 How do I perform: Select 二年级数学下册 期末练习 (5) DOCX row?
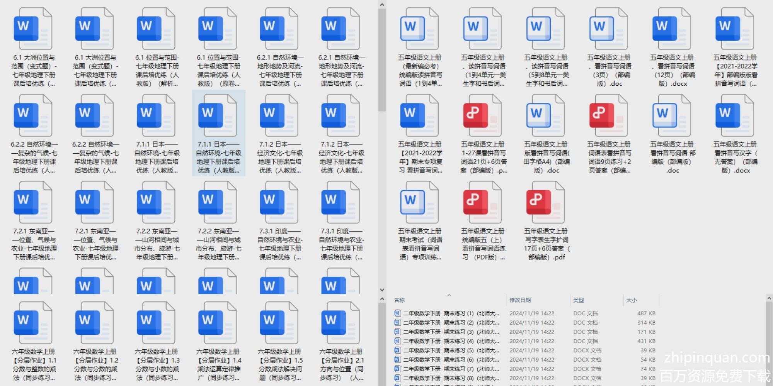(451, 350)
